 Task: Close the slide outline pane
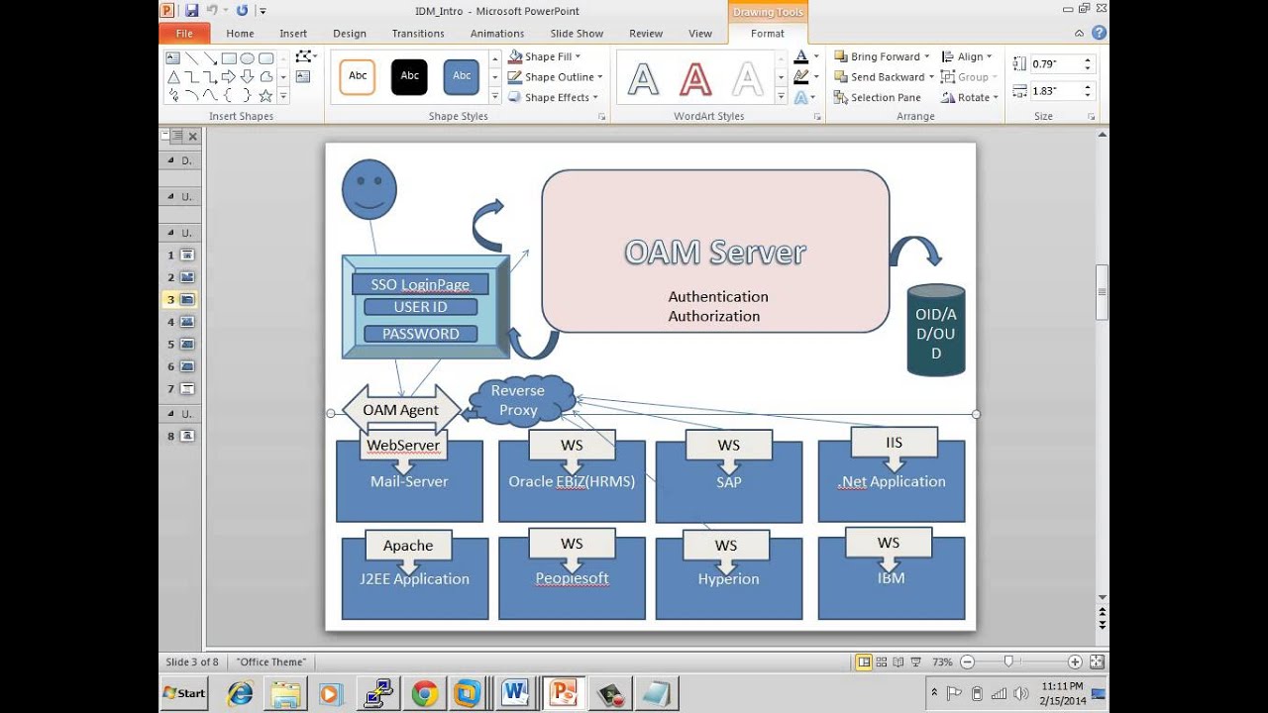193,137
